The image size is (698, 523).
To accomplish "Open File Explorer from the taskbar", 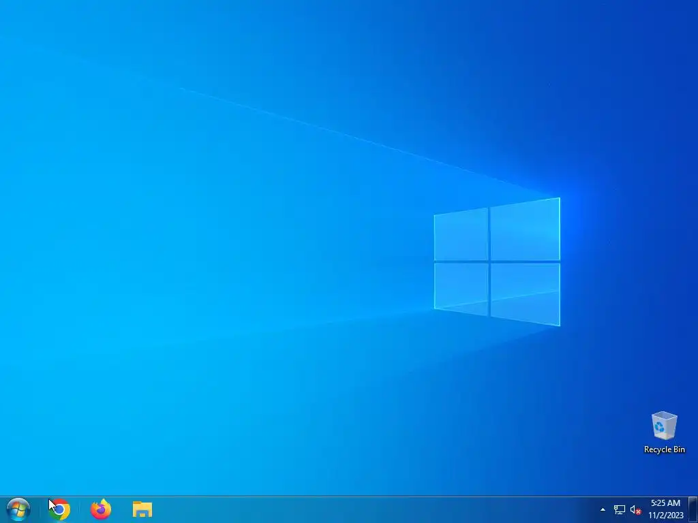I will coord(142,509).
